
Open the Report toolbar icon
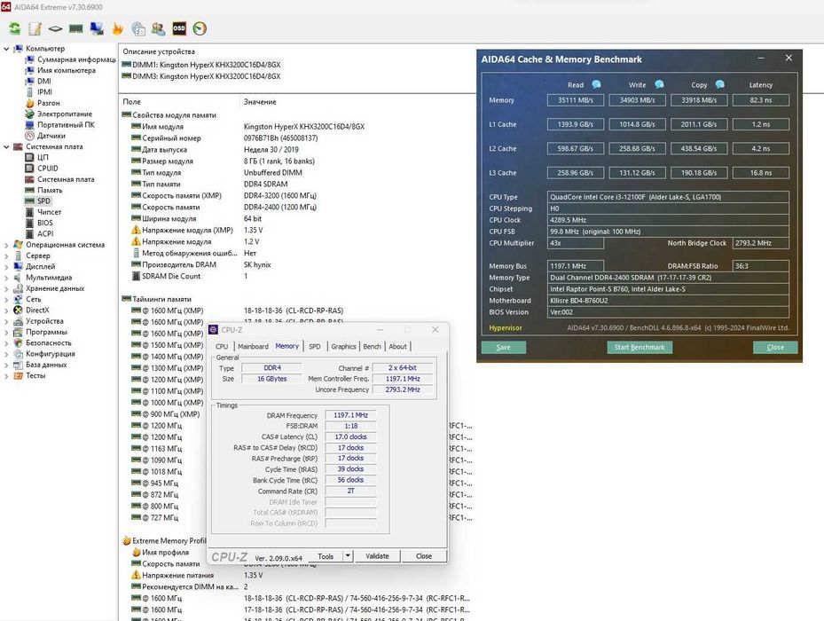click(x=35, y=28)
